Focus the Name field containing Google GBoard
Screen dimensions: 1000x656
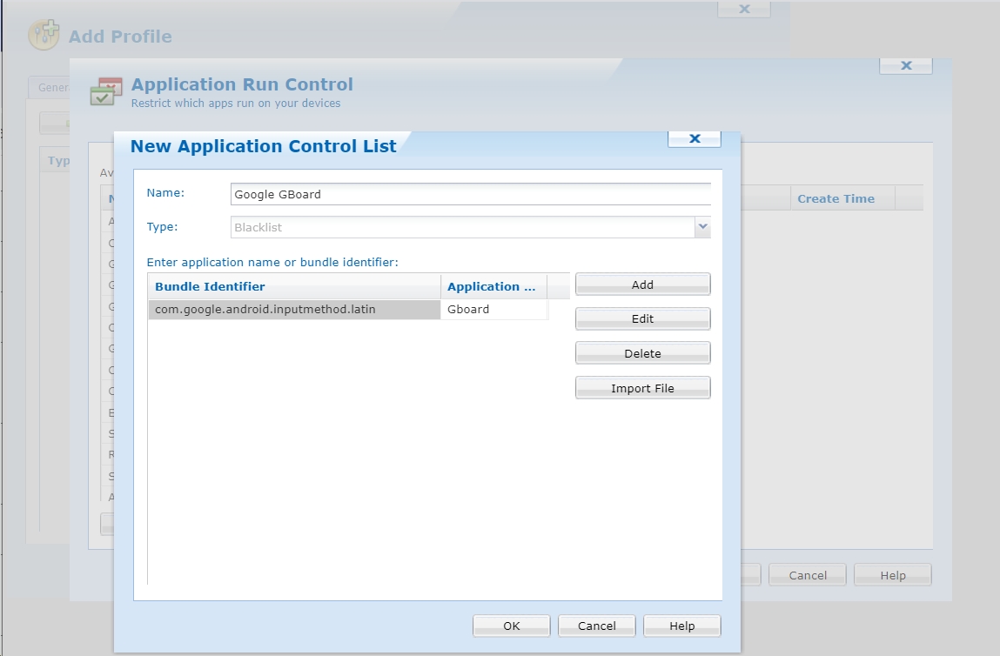[x=470, y=194]
